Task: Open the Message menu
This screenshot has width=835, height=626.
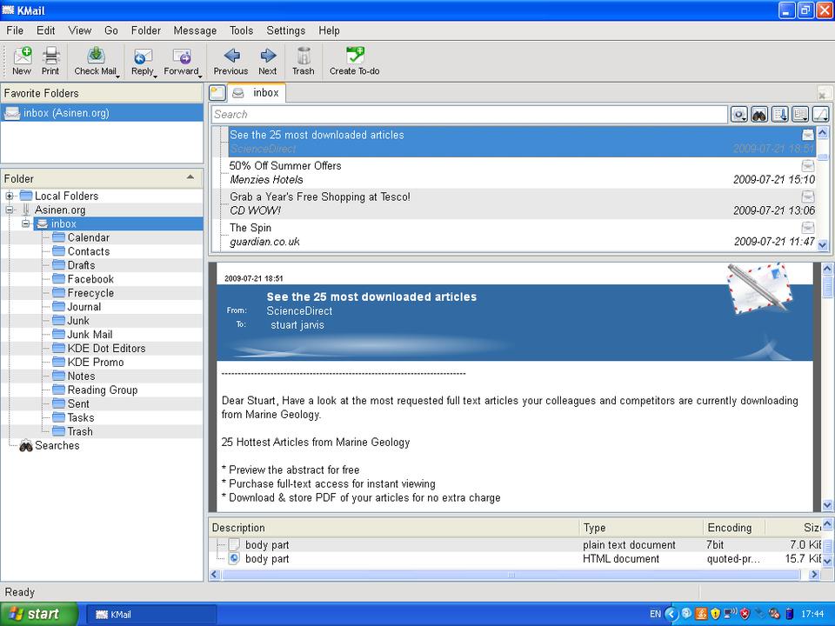Action: 195,30
